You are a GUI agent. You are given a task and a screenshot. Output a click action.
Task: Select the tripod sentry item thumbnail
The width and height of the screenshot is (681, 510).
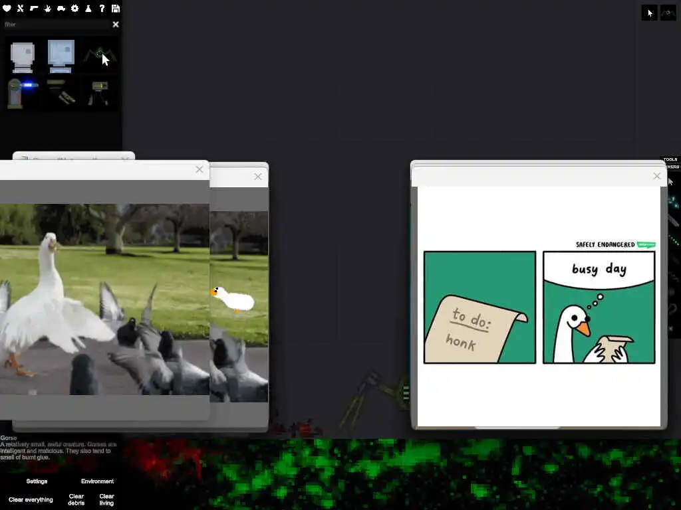pos(99,93)
